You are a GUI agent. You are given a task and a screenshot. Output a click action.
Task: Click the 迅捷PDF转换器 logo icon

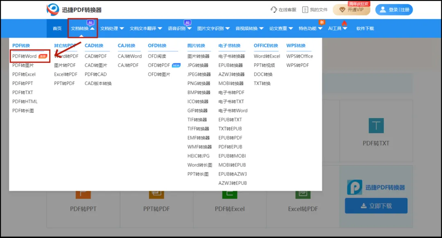tap(53, 9)
